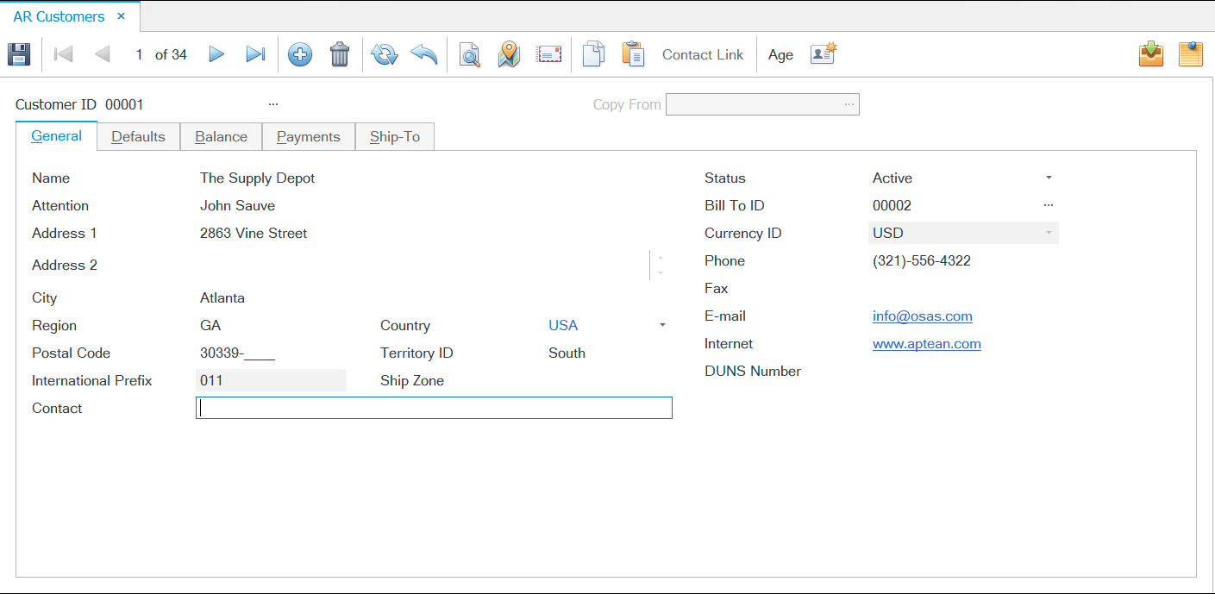This screenshot has height=594, width=1215.
Task: Open the map location icon
Action: point(509,54)
